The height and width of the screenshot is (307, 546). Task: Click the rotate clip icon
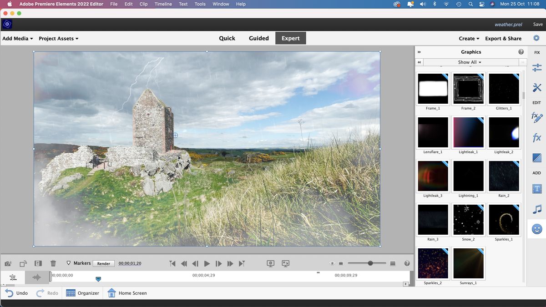pyautogui.click(x=23, y=263)
